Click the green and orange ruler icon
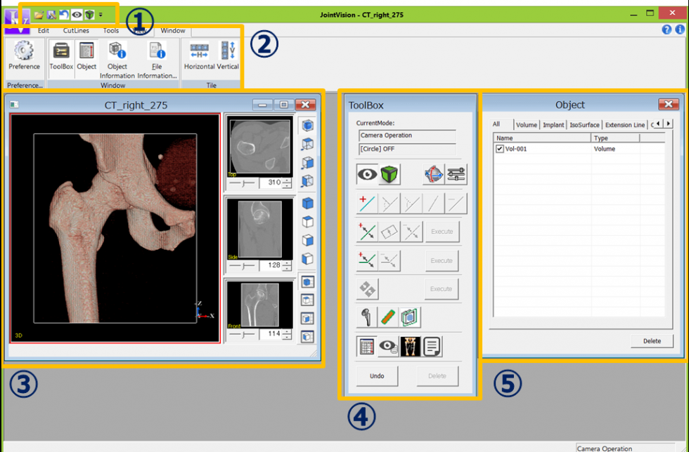The height and width of the screenshot is (452, 689). coord(388,317)
